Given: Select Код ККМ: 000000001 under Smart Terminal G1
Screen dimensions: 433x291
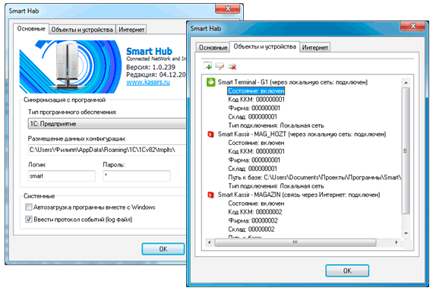Looking at the screenshot, I should (x=256, y=100).
